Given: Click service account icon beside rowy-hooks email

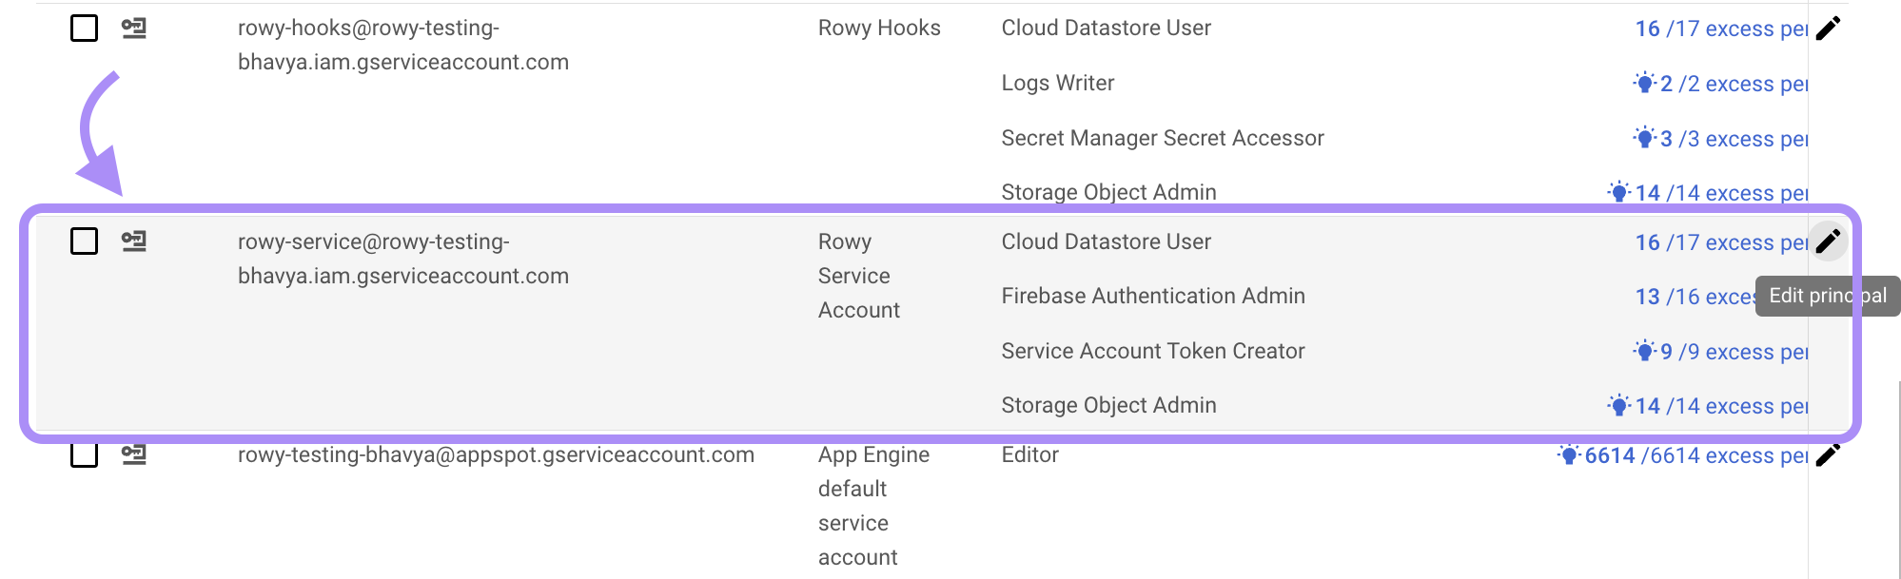Looking at the screenshot, I should click(x=134, y=29).
